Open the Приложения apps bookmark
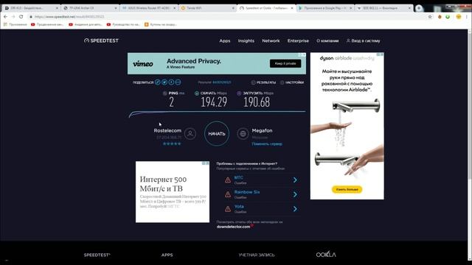Screen dimensions: 472x265 [x=15, y=24]
